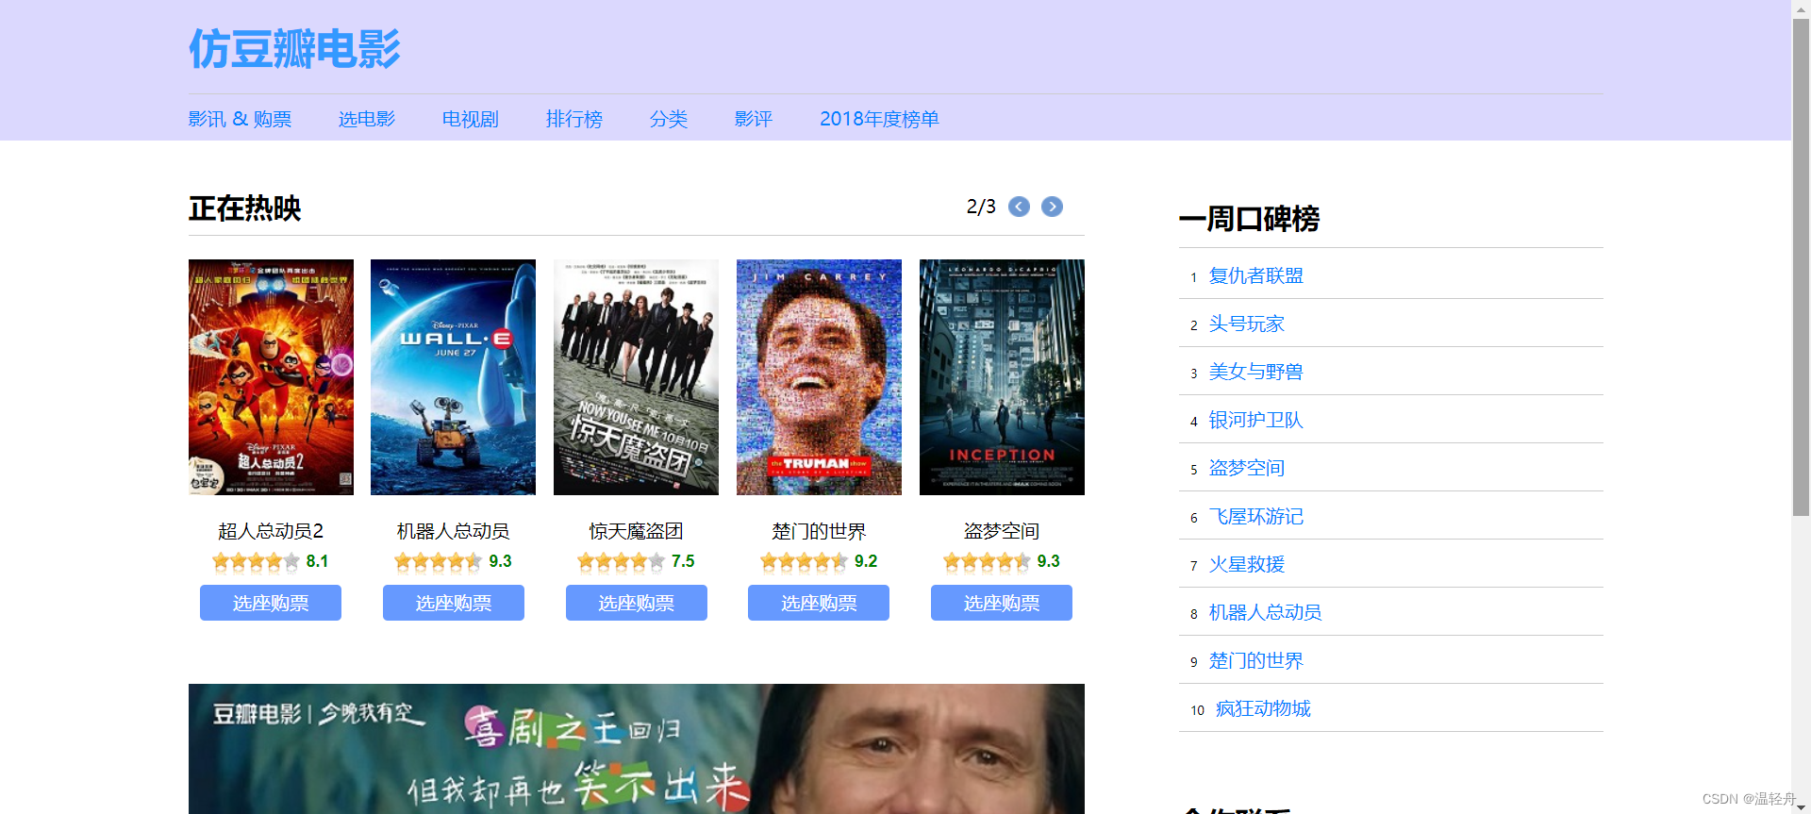Open 头号玩家 in weekly ranking

pyautogui.click(x=1247, y=324)
